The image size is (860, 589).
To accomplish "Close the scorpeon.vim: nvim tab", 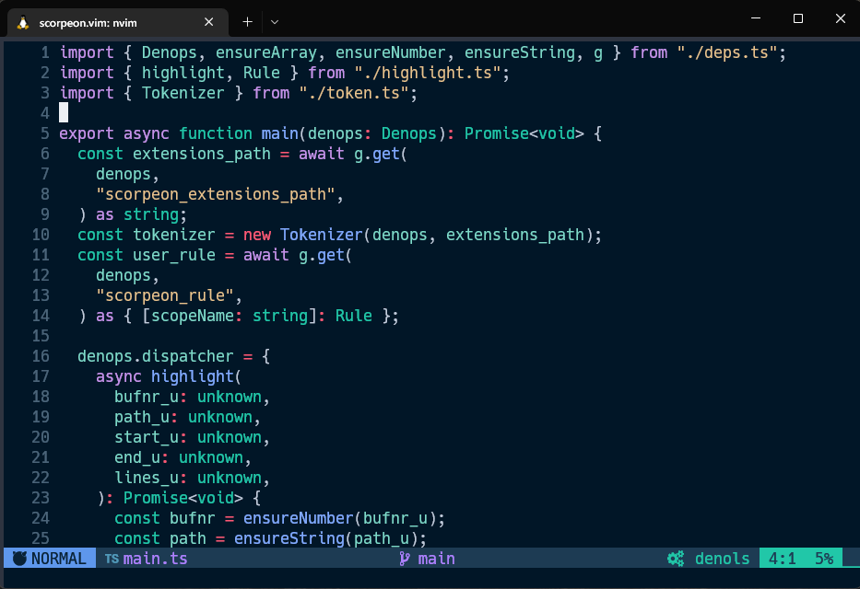I will coord(209,22).
